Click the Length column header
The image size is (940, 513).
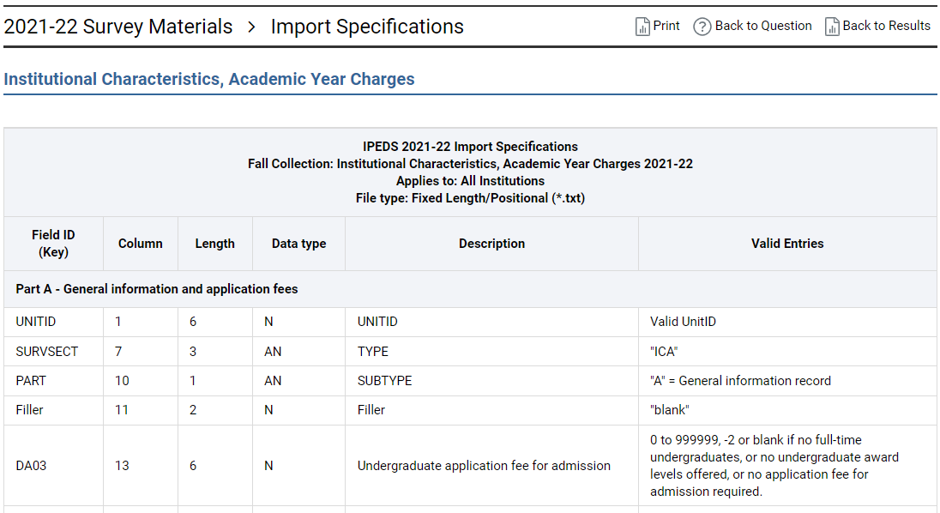pos(215,244)
